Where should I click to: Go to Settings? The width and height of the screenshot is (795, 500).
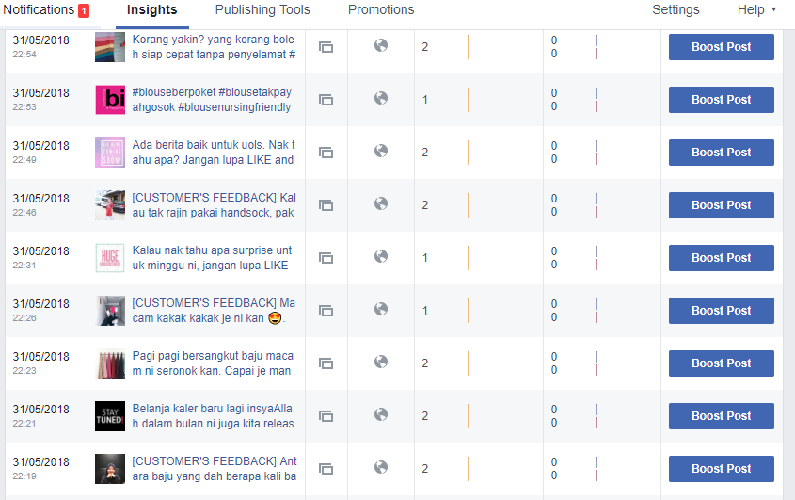pyautogui.click(x=676, y=9)
